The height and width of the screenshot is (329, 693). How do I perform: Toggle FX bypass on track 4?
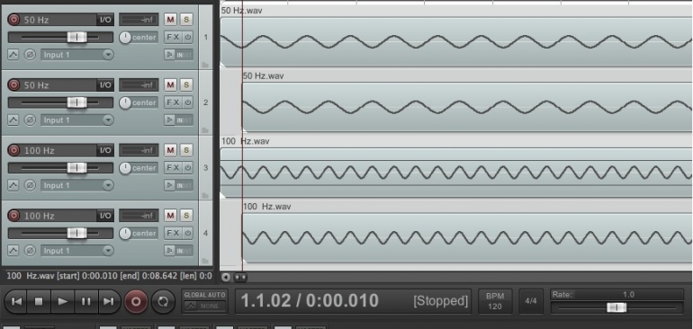(x=188, y=233)
